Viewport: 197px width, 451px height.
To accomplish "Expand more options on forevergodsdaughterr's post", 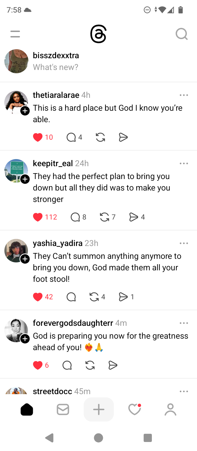I will (184, 323).
